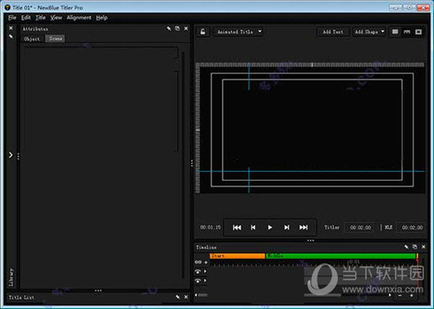
Task: Toggle the grid overlay icon
Action: [x=395, y=32]
